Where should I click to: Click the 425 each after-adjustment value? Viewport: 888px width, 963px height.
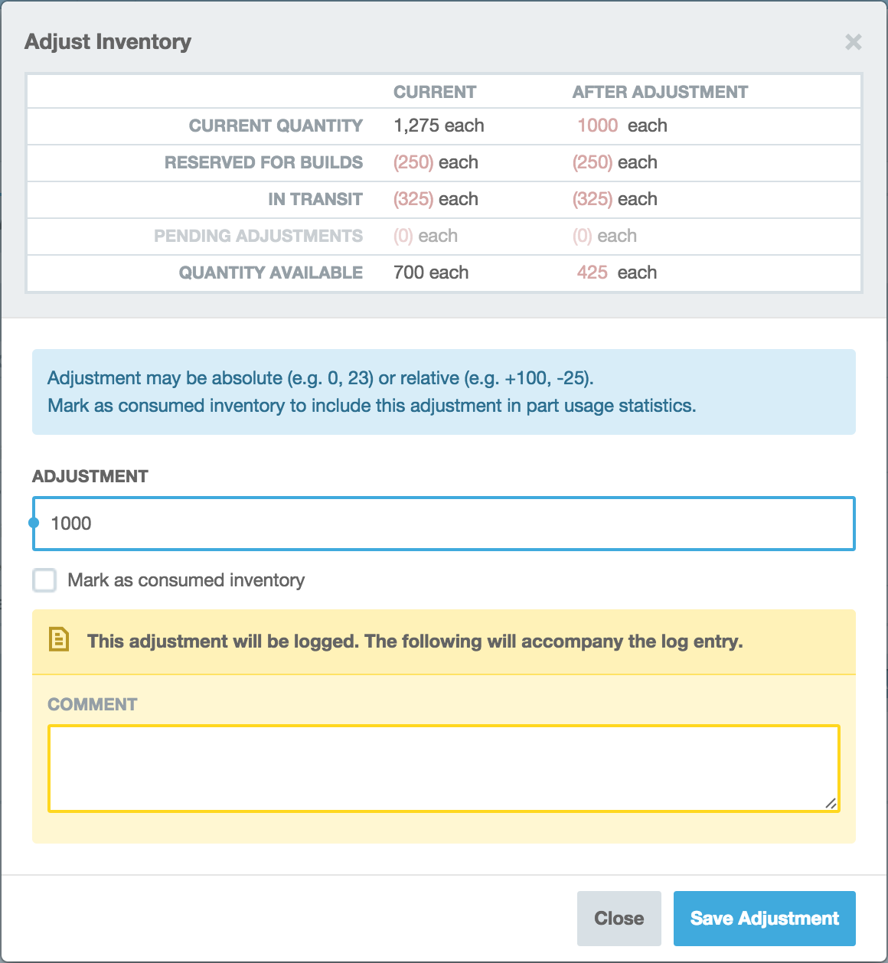[616, 273]
